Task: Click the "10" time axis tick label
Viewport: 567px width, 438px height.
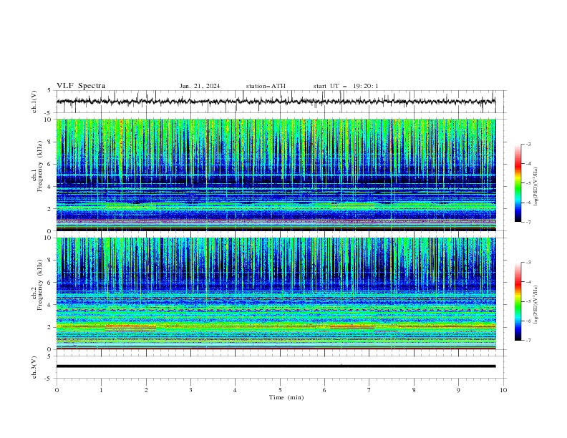Action: 503,390
